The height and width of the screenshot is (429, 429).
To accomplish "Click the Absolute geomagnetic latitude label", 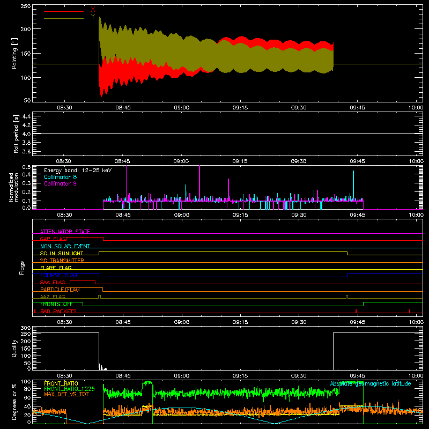I will (371, 383).
